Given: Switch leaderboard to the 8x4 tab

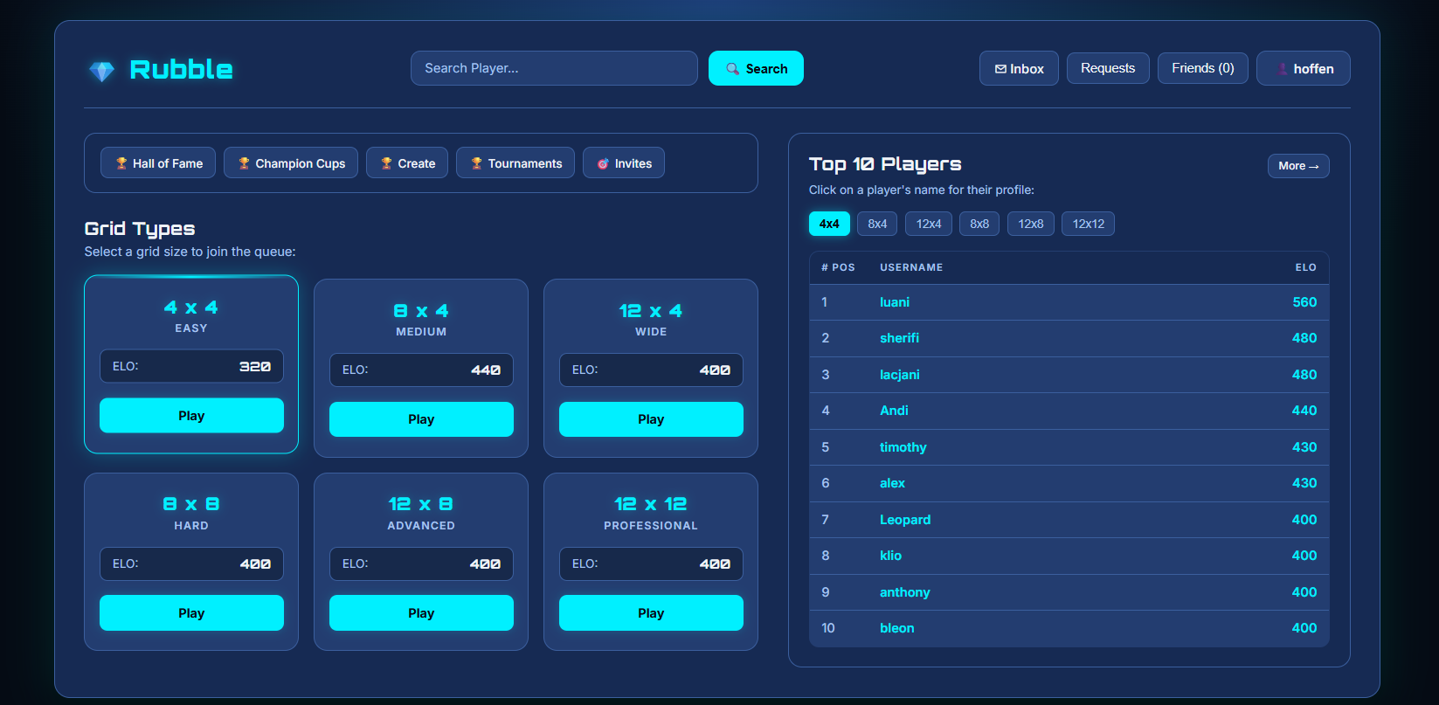Looking at the screenshot, I should click(x=877, y=224).
